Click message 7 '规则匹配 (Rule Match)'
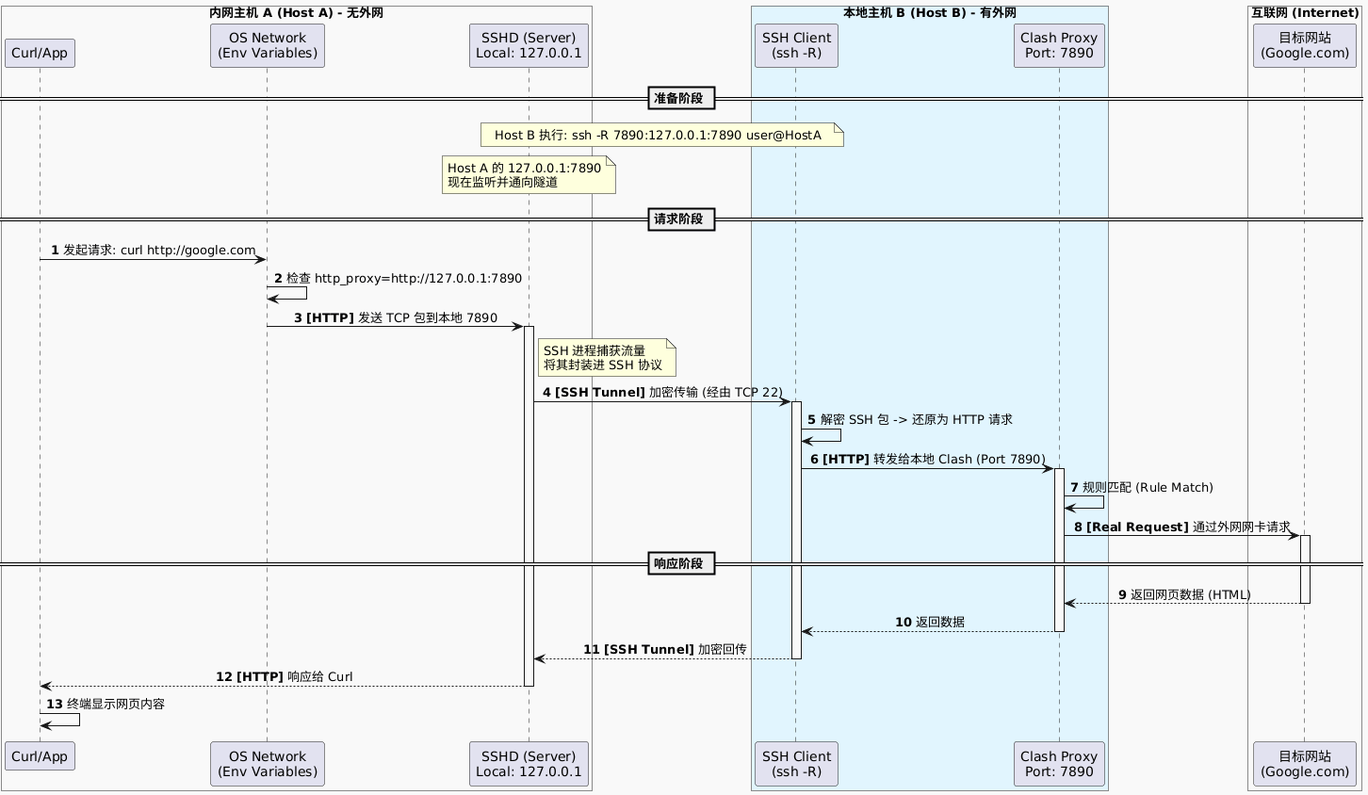This screenshot has width=1368, height=795. (x=1141, y=487)
